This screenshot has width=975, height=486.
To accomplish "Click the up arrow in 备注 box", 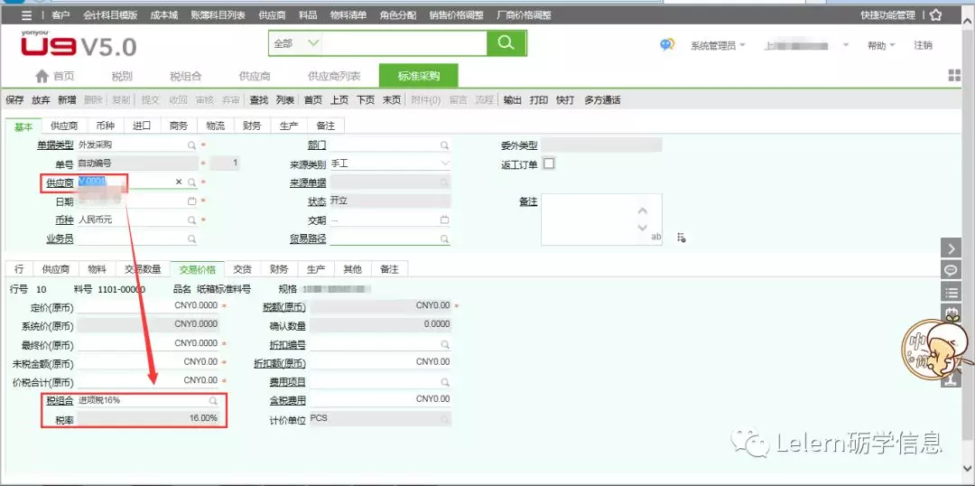I will (x=643, y=211).
